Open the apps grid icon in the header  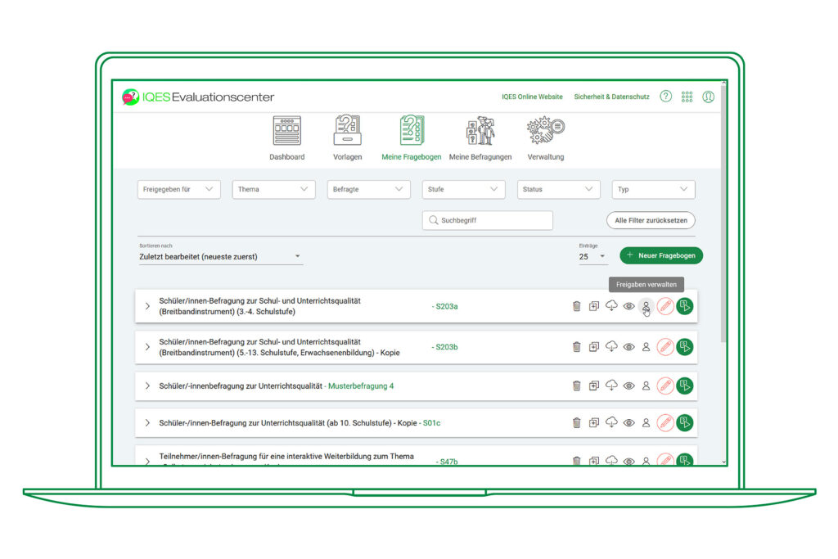(687, 96)
